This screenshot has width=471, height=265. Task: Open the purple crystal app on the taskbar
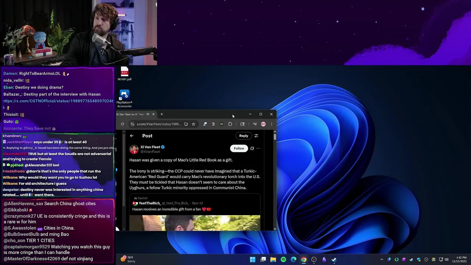[x=324, y=259]
